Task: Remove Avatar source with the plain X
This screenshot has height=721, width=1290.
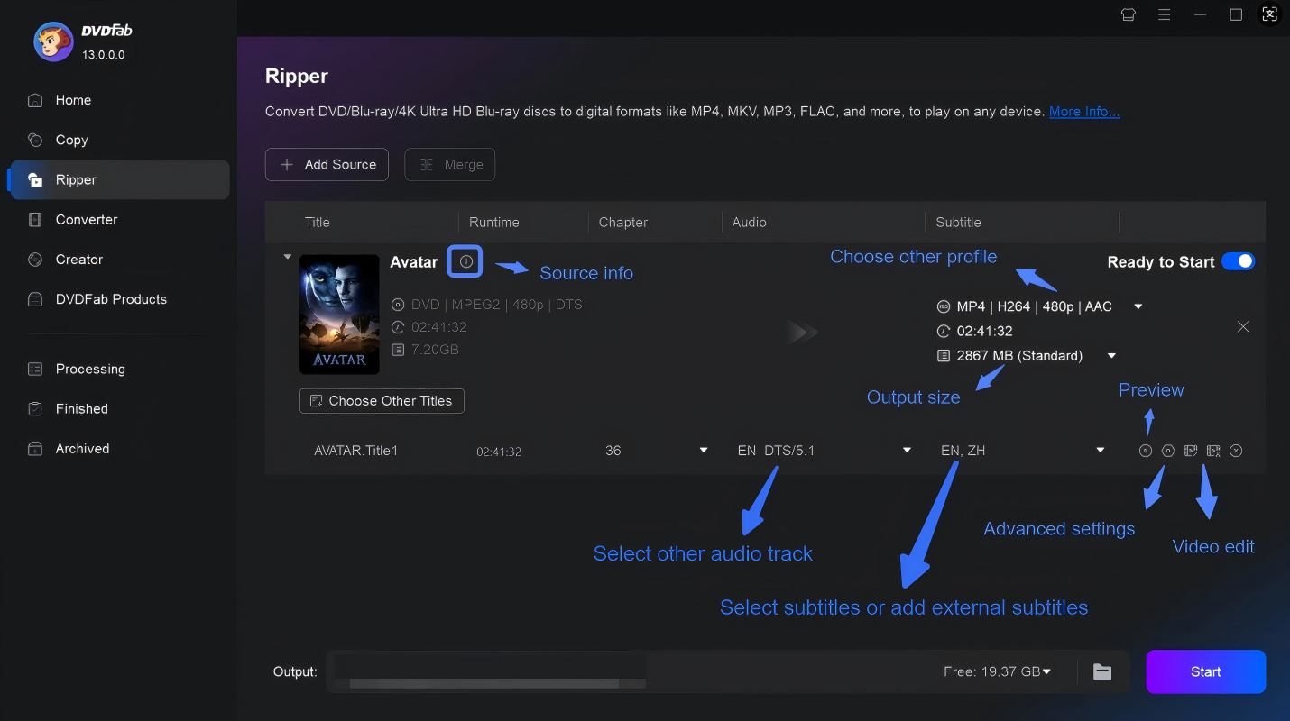Action: tap(1243, 326)
